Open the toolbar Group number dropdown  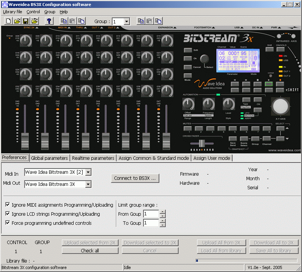pyautogui.click(x=126, y=22)
